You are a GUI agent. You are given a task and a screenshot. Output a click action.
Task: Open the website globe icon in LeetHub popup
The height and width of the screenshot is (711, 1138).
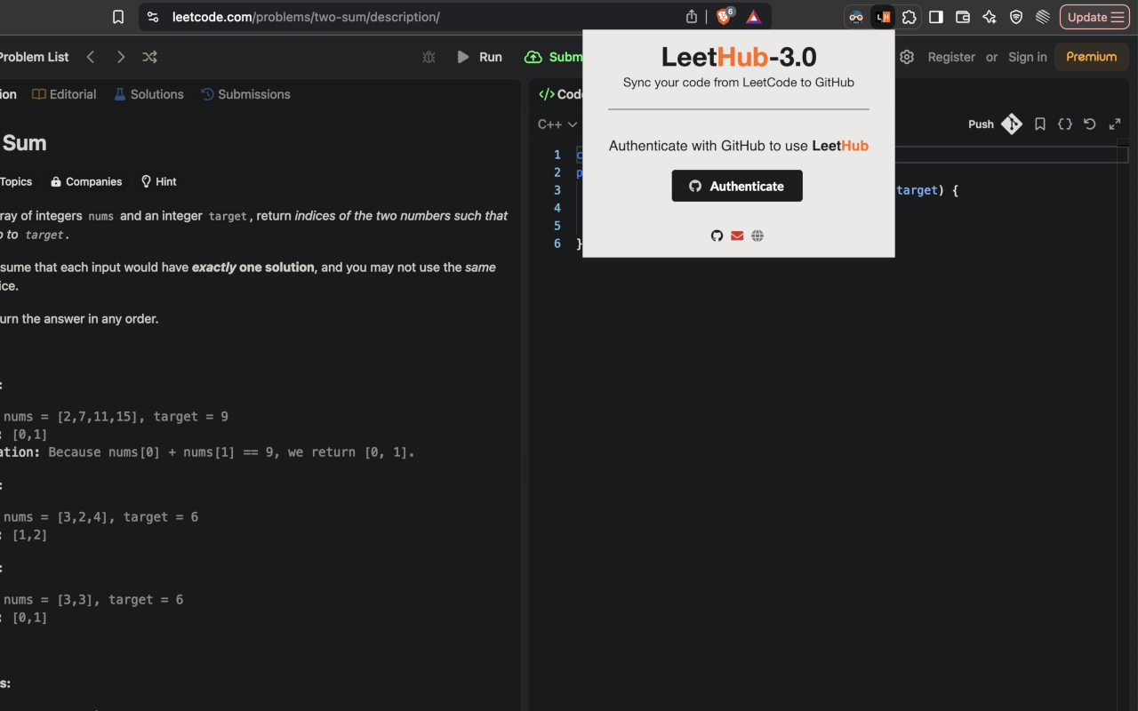[757, 236]
